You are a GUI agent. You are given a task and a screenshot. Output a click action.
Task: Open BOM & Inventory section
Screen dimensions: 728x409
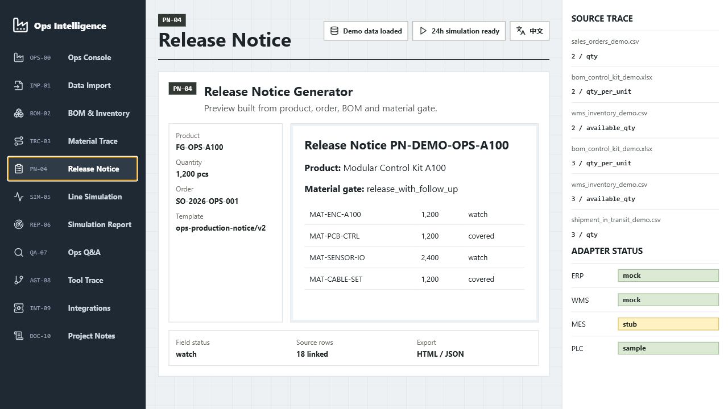point(73,113)
